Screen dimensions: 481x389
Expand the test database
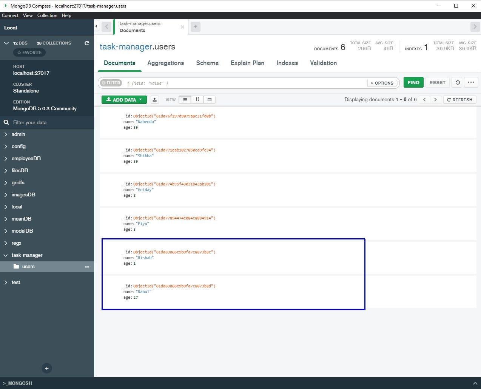[x=6, y=282]
